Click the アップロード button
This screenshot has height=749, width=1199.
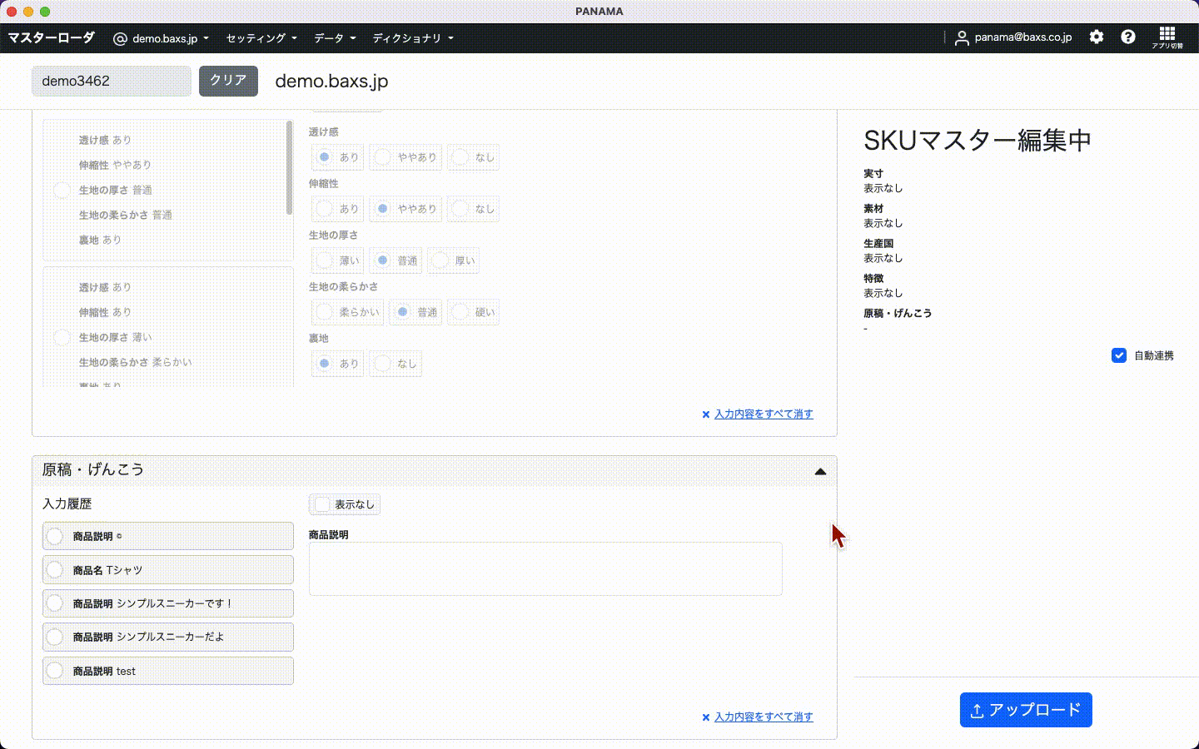coord(1025,710)
